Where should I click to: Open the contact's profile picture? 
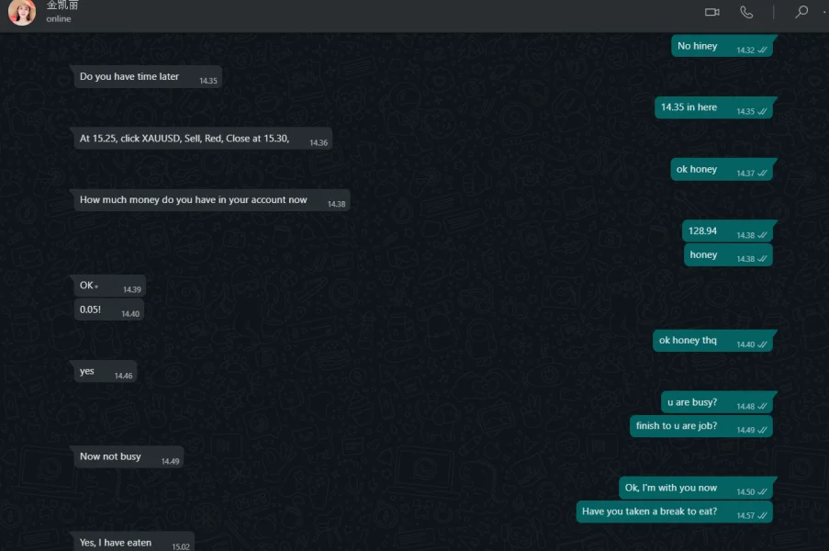tap(22, 12)
